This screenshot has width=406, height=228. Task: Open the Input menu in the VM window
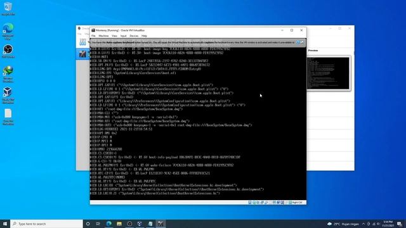(124, 36)
